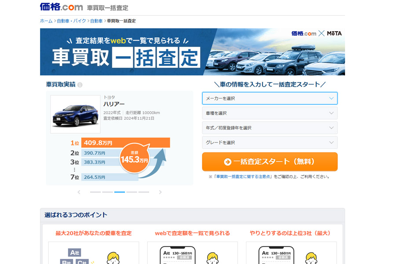This screenshot has height=264, width=396.
Task: Select the first carousel indicator dash
Action: [x=95, y=192]
